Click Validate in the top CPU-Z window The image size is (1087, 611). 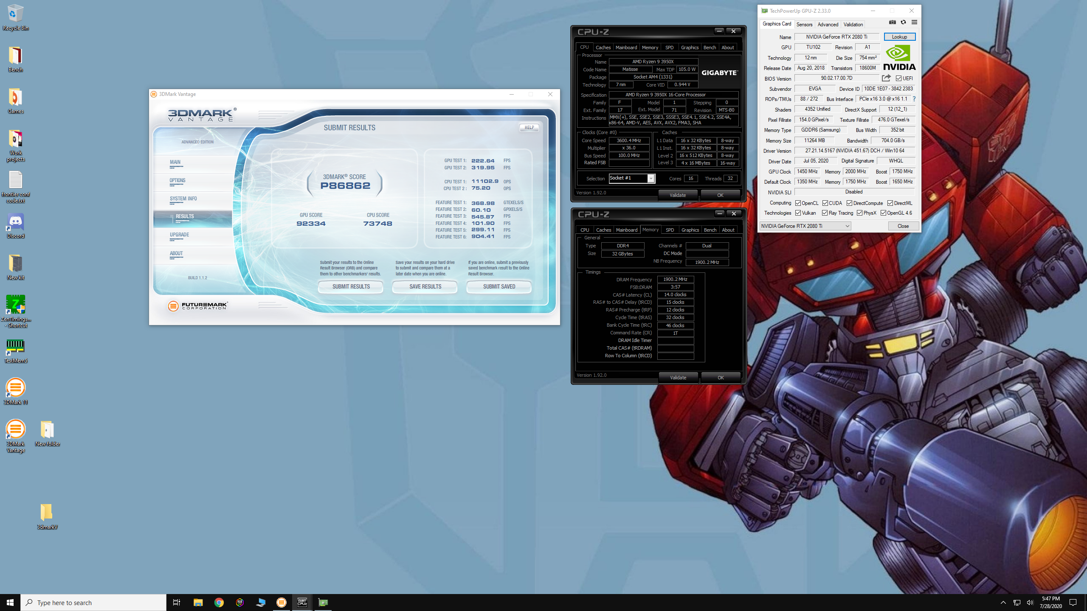click(x=678, y=195)
